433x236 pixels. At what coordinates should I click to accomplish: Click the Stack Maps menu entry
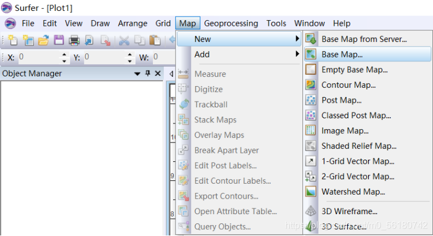pyautogui.click(x=239, y=119)
